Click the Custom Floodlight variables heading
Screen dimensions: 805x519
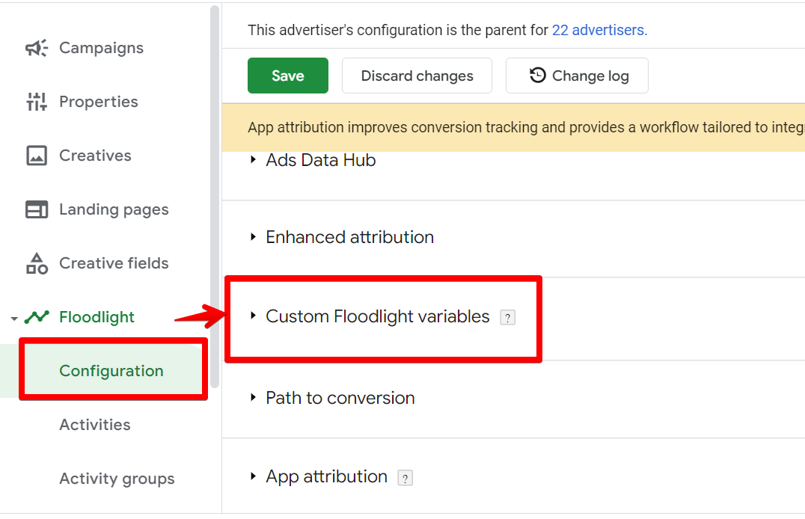(377, 317)
